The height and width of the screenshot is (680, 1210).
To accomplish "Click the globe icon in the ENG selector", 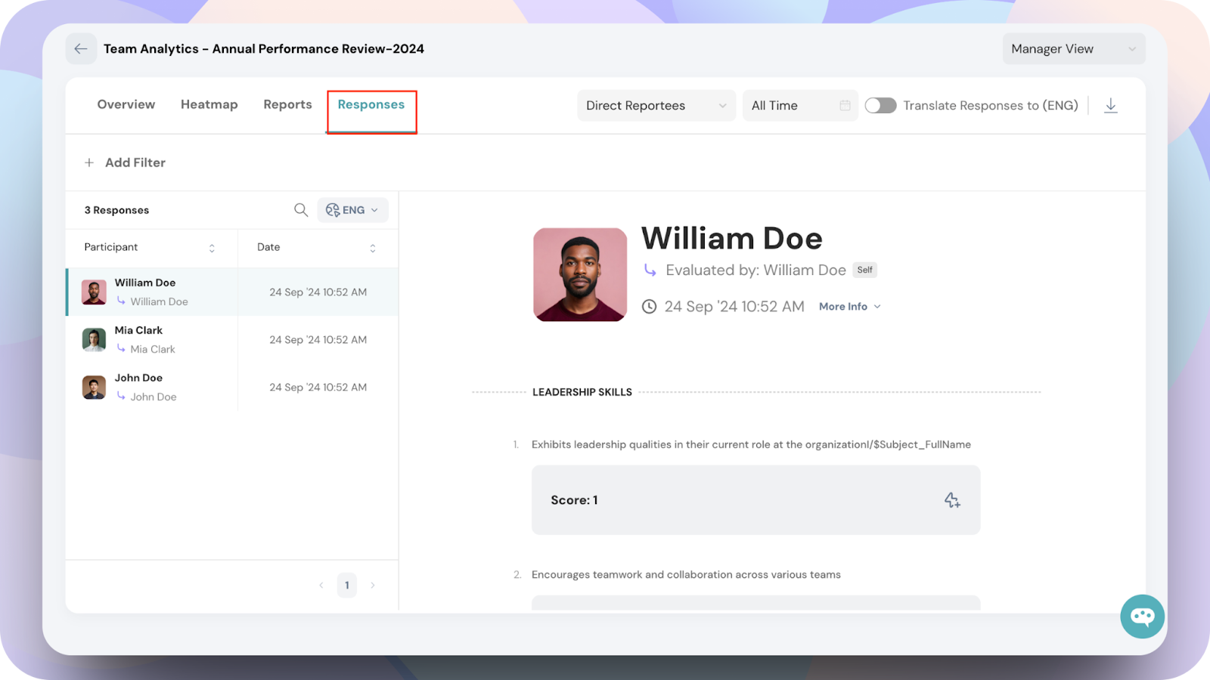I will pos(333,210).
